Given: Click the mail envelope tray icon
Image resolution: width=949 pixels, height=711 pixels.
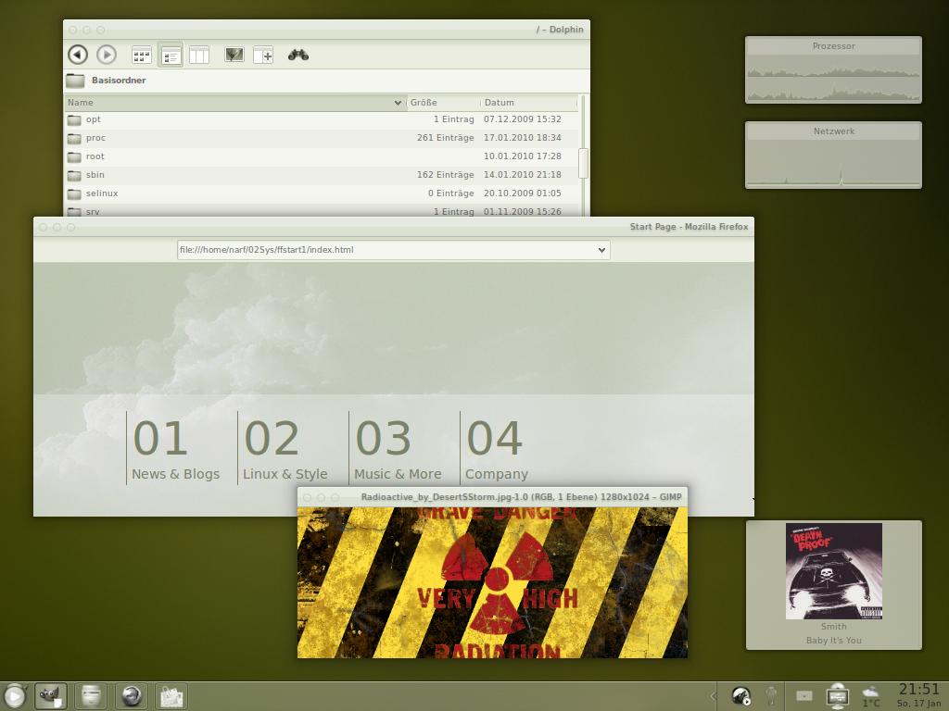Looking at the screenshot, I should coord(803,696).
